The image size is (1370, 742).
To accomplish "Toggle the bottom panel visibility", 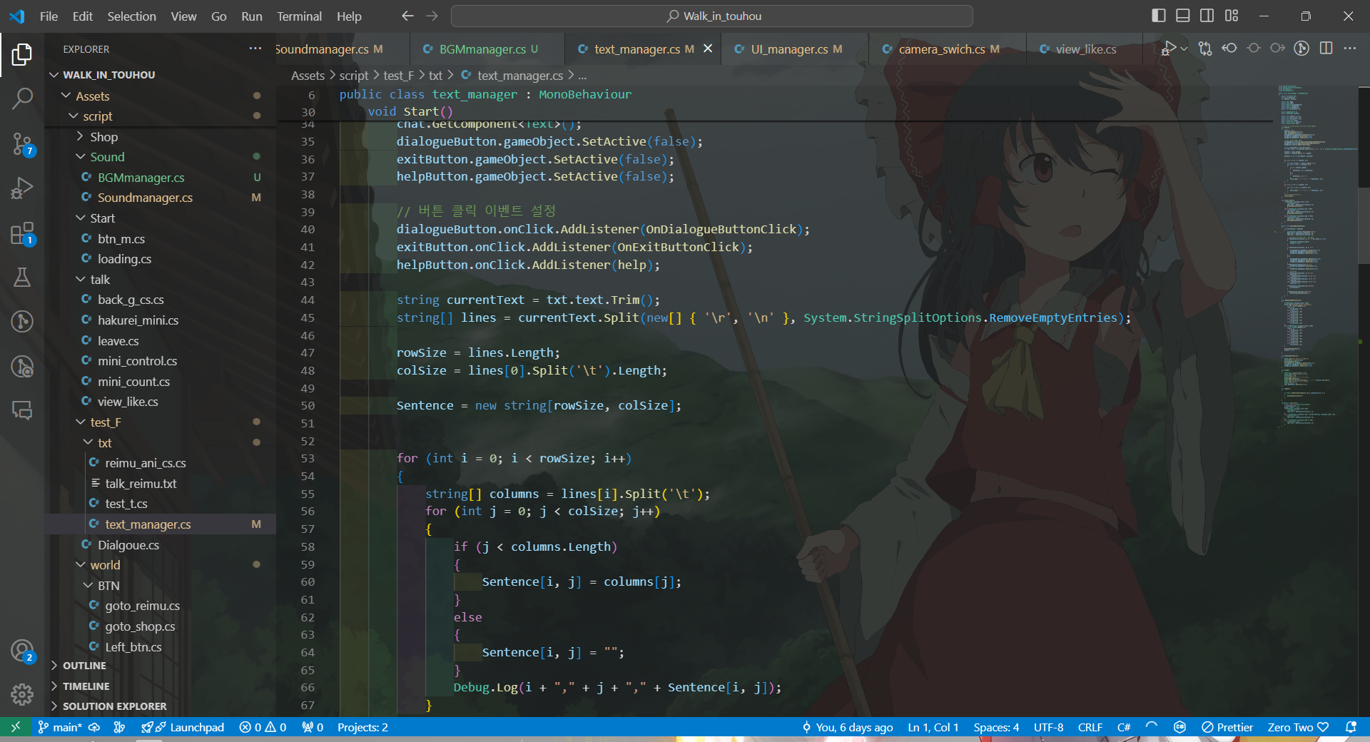I will click(1183, 16).
